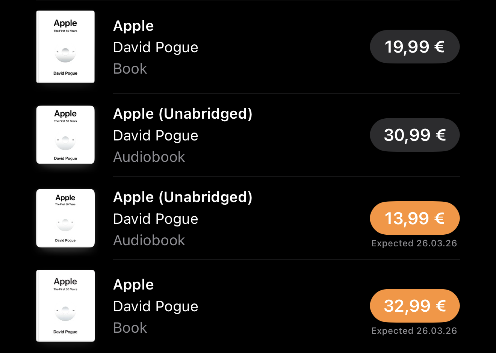Select the "Apple" title priced 32,99 €
This screenshot has width=496, height=353.
point(133,285)
